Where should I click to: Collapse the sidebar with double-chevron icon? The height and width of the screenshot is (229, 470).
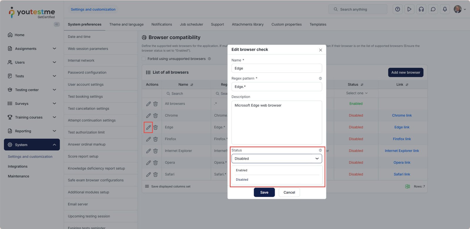coord(57,24)
